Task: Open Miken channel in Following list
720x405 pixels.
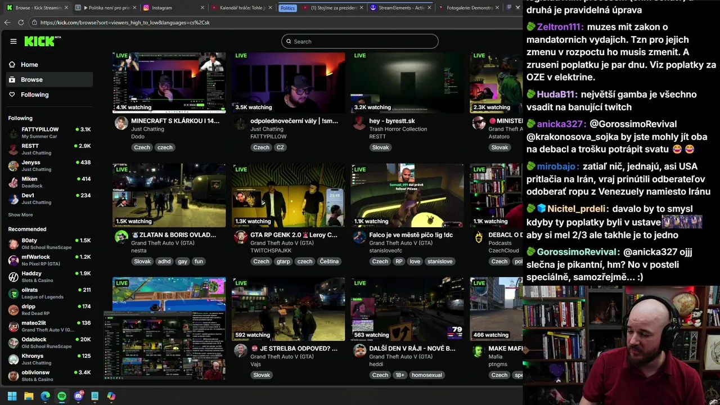Action: point(49,182)
